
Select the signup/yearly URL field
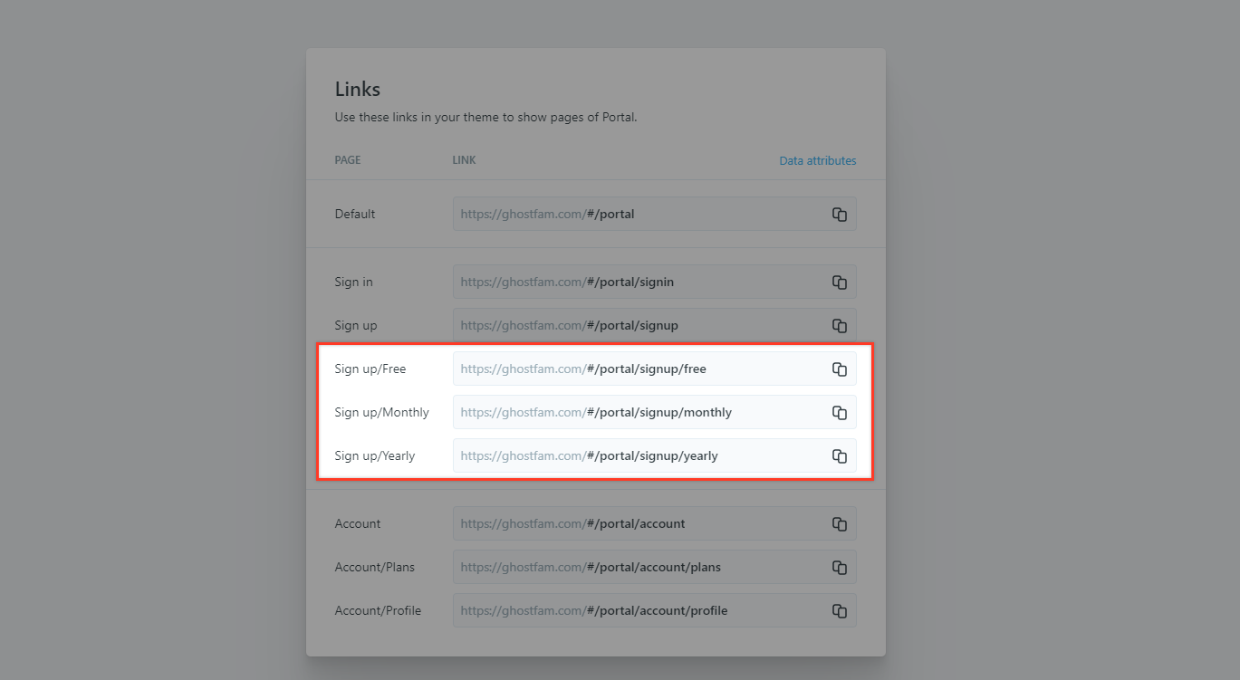click(x=654, y=456)
